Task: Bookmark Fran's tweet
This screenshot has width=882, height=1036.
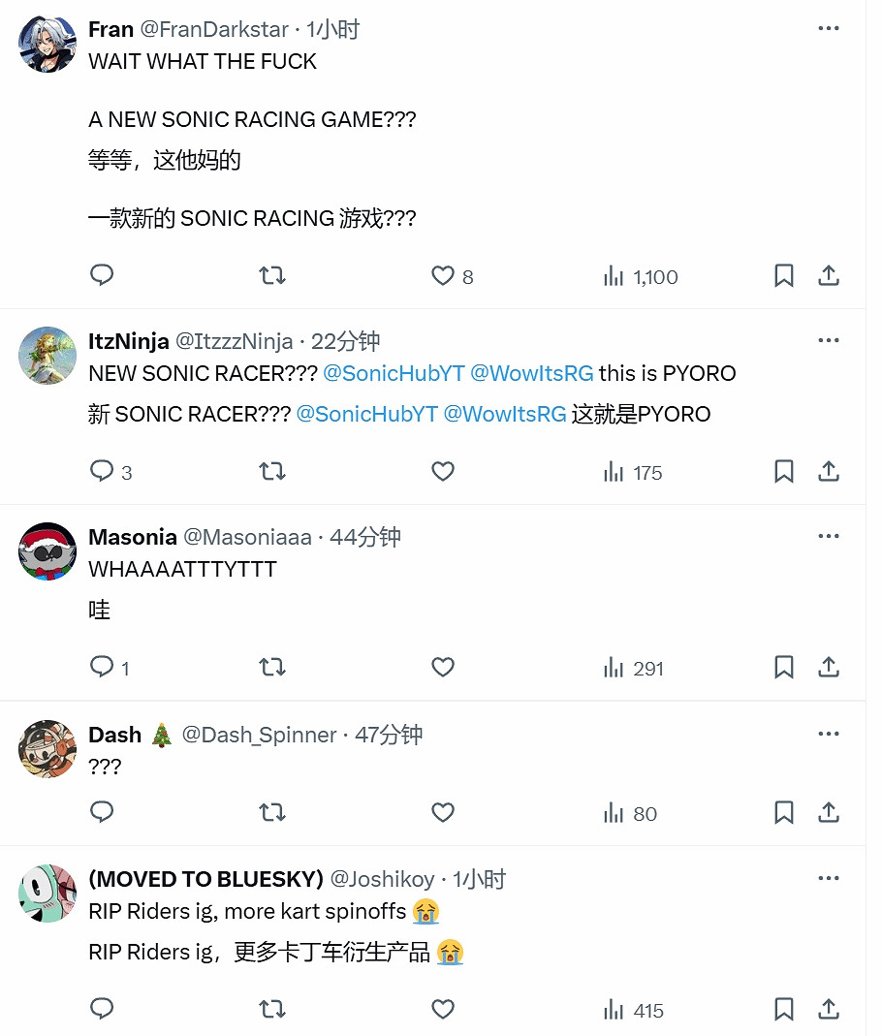Action: [784, 276]
